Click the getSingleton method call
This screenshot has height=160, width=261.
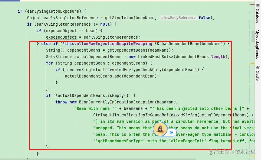[x=119, y=18]
